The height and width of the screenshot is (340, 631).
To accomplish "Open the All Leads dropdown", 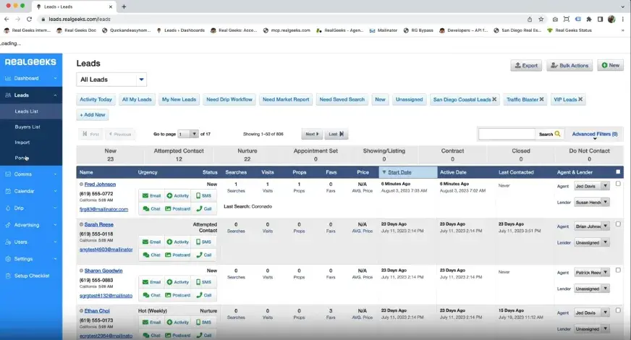I will [x=111, y=80].
